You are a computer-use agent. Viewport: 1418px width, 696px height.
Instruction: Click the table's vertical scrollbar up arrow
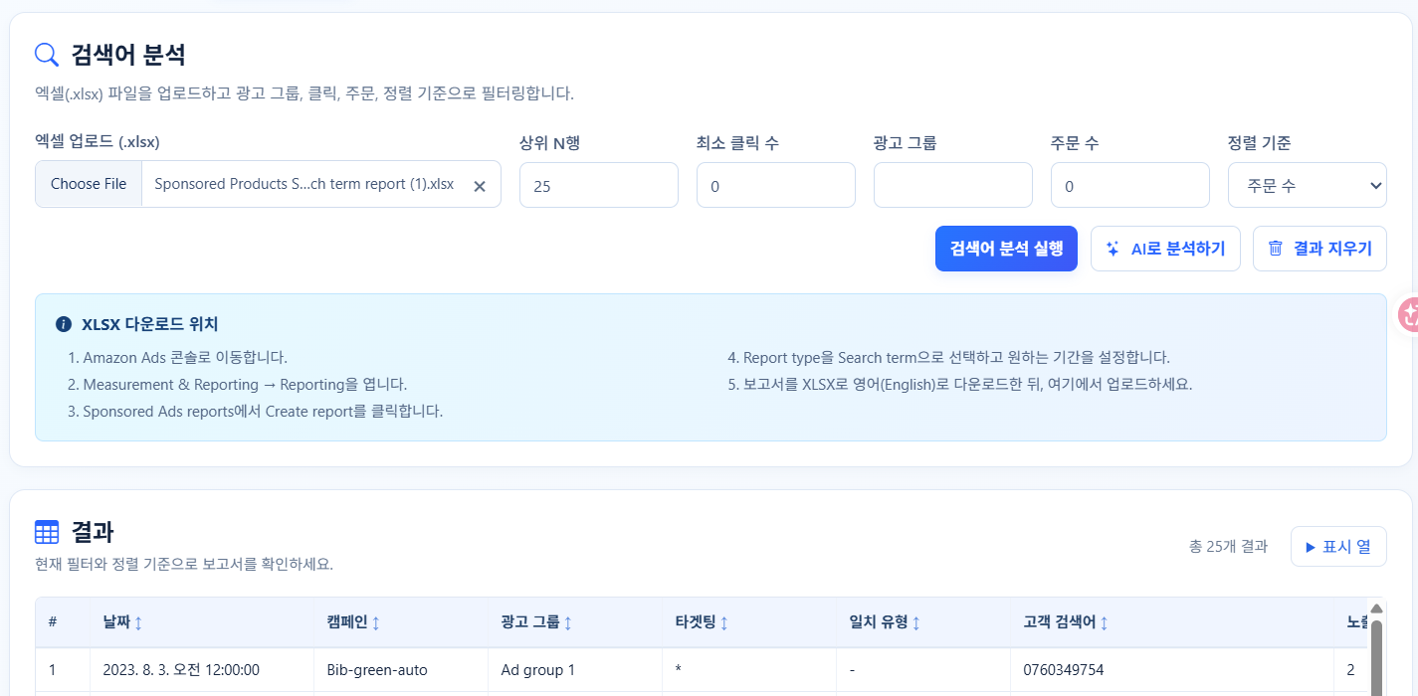click(1377, 609)
